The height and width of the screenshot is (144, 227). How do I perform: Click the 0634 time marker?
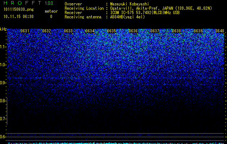click(90, 31)
